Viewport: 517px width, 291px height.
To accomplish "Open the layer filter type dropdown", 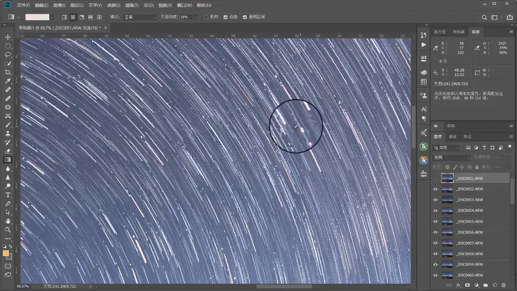I will pyautogui.click(x=447, y=148).
